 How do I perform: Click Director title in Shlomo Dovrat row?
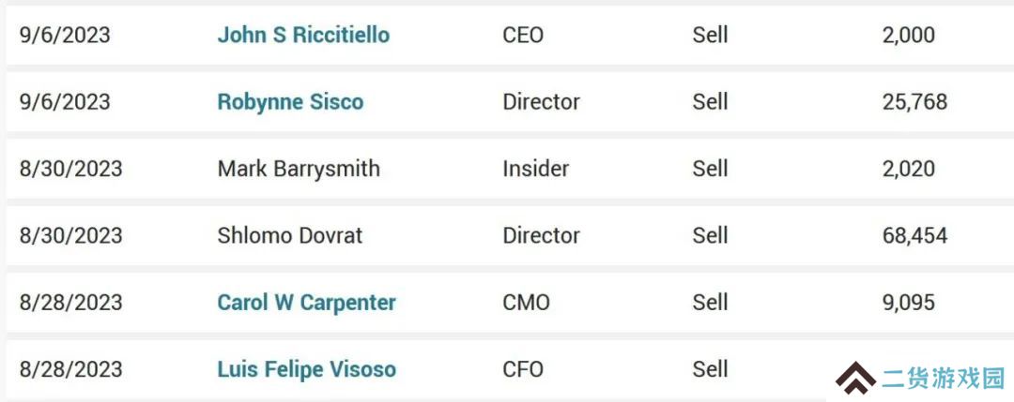[x=542, y=235]
